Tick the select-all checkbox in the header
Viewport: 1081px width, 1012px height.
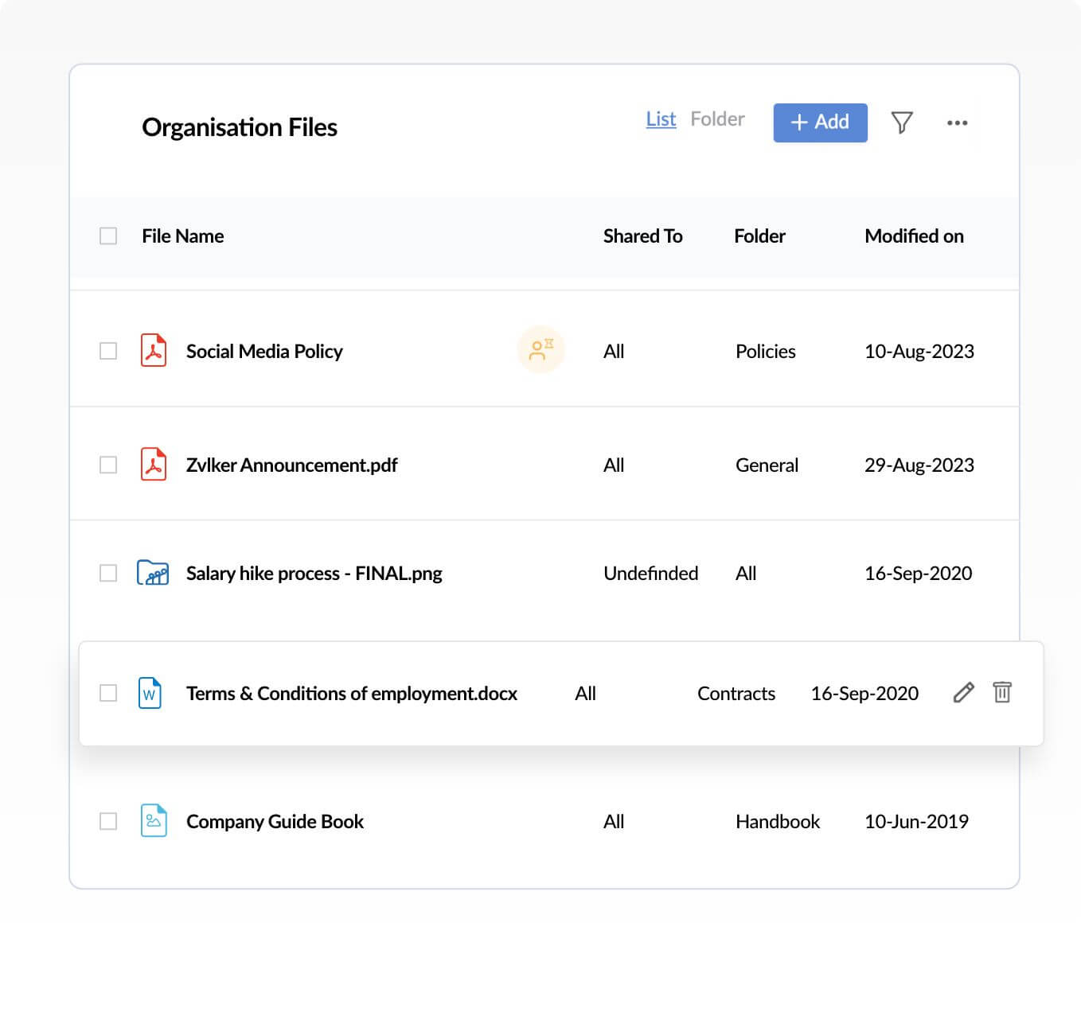click(108, 236)
